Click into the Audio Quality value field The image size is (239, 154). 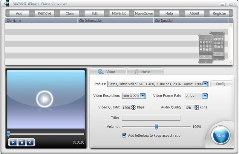point(189,108)
